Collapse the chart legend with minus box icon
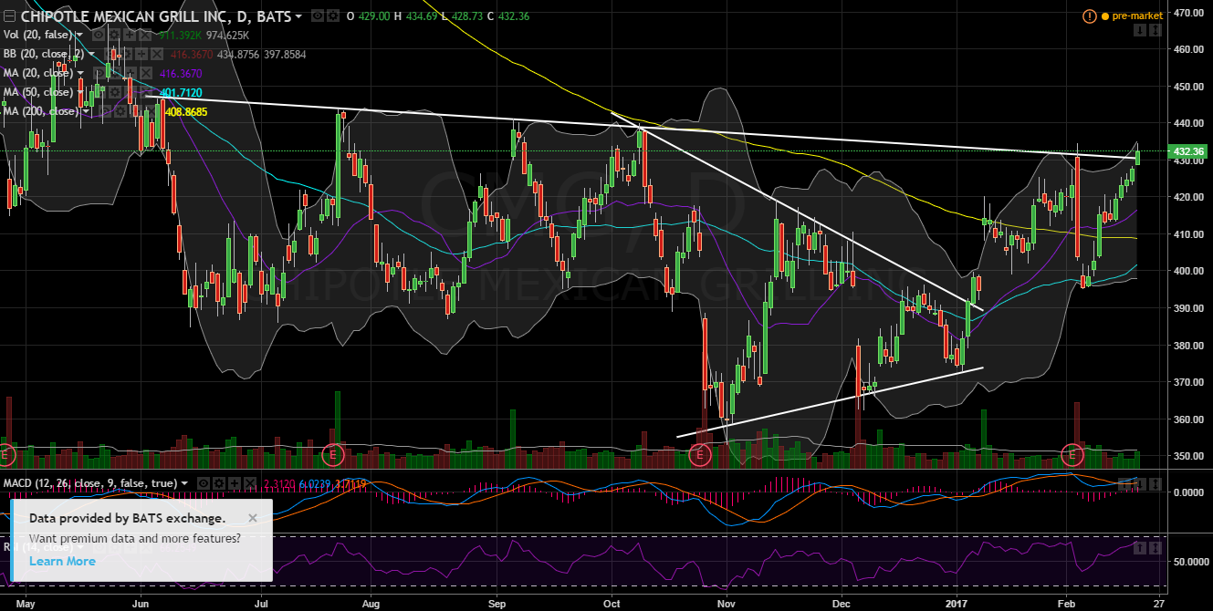The width and height of the screenshot is (1213, 611). click(9, 16)
